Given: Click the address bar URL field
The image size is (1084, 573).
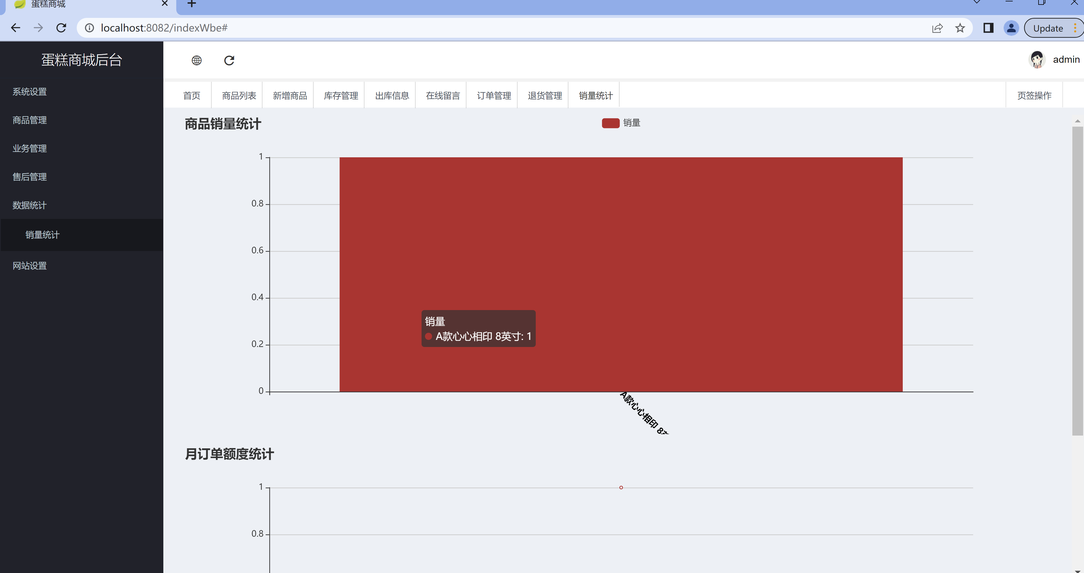Looking at the screenshot, I should (x=505, y=28).
